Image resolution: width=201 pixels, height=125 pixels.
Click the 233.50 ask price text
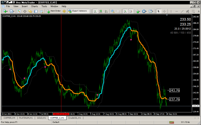[x=185, y=20]
